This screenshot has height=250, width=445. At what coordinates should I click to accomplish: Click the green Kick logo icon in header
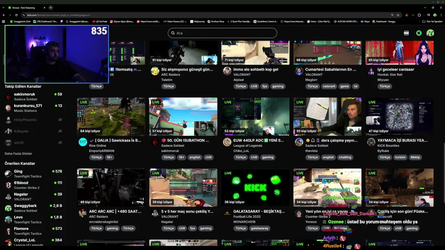click(x=419, y=33)
